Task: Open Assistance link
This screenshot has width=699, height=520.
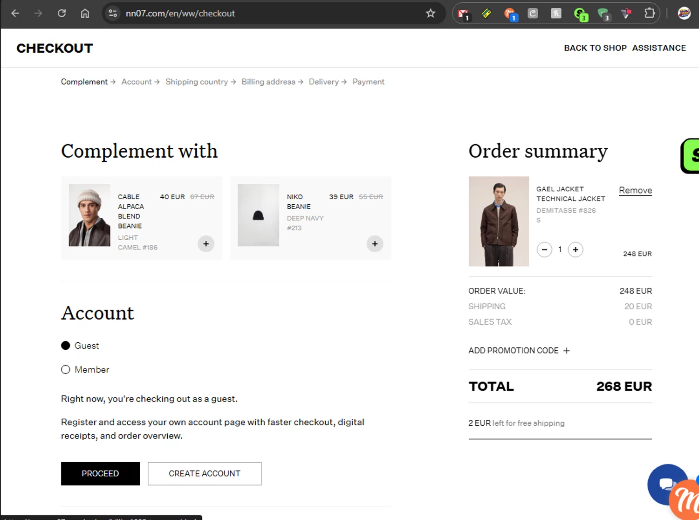Action: pyautogui.click(x=659, y=48)
